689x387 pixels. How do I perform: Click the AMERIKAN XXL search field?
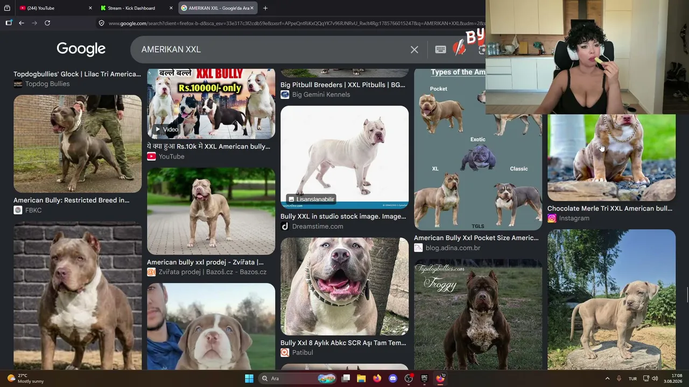pyautogui.click(x=272, y=49)
